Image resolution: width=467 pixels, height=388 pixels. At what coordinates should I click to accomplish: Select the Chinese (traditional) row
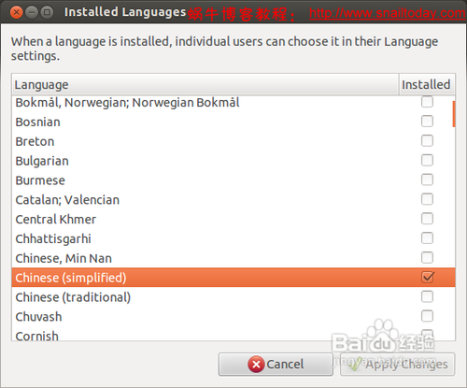(x=233, y=297)
